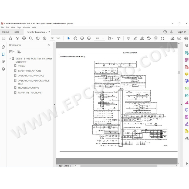
Task: Open OPERATIONAL PERFORMANCE TEST bookmark
Action: [34, 82]
